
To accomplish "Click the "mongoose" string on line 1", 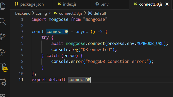I will (x=95, y=20).
